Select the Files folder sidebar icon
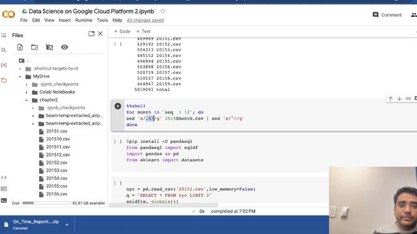 pos(4,80)
